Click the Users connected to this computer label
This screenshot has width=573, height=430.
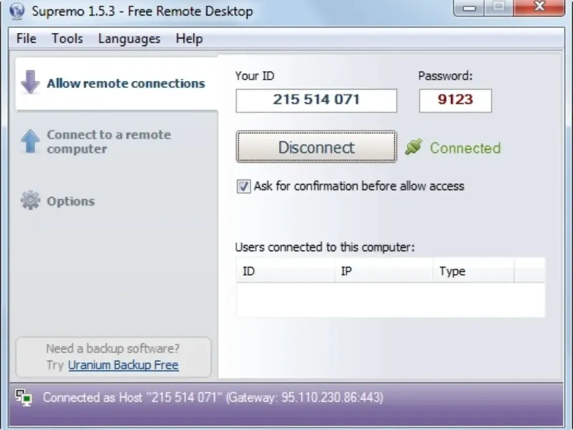325,247
